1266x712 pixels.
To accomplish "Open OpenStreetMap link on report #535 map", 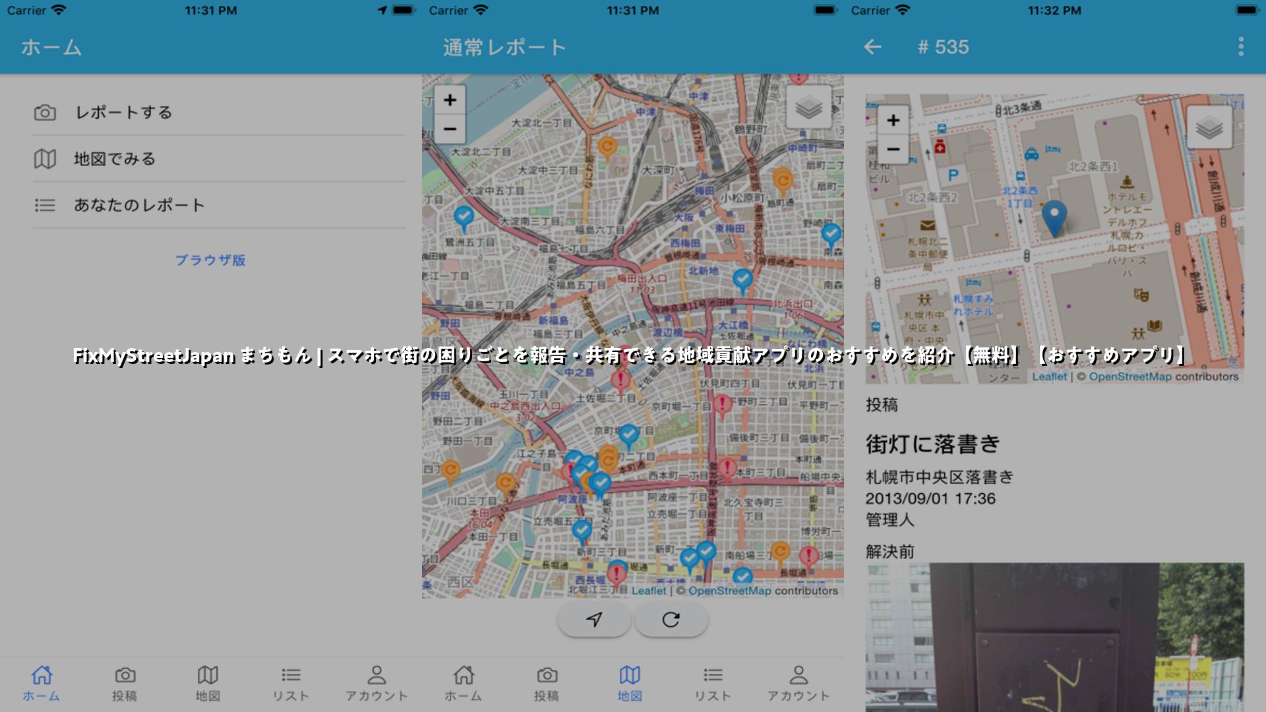I will click(x=1130, y=376).
